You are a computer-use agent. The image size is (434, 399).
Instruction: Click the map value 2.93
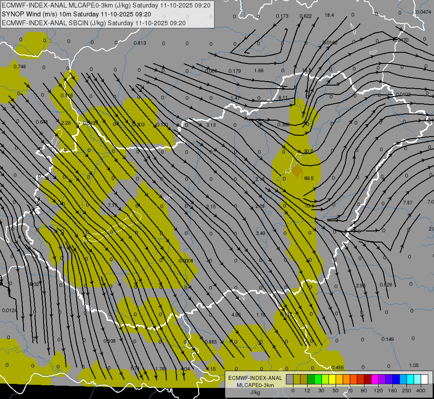click(361, 286)
